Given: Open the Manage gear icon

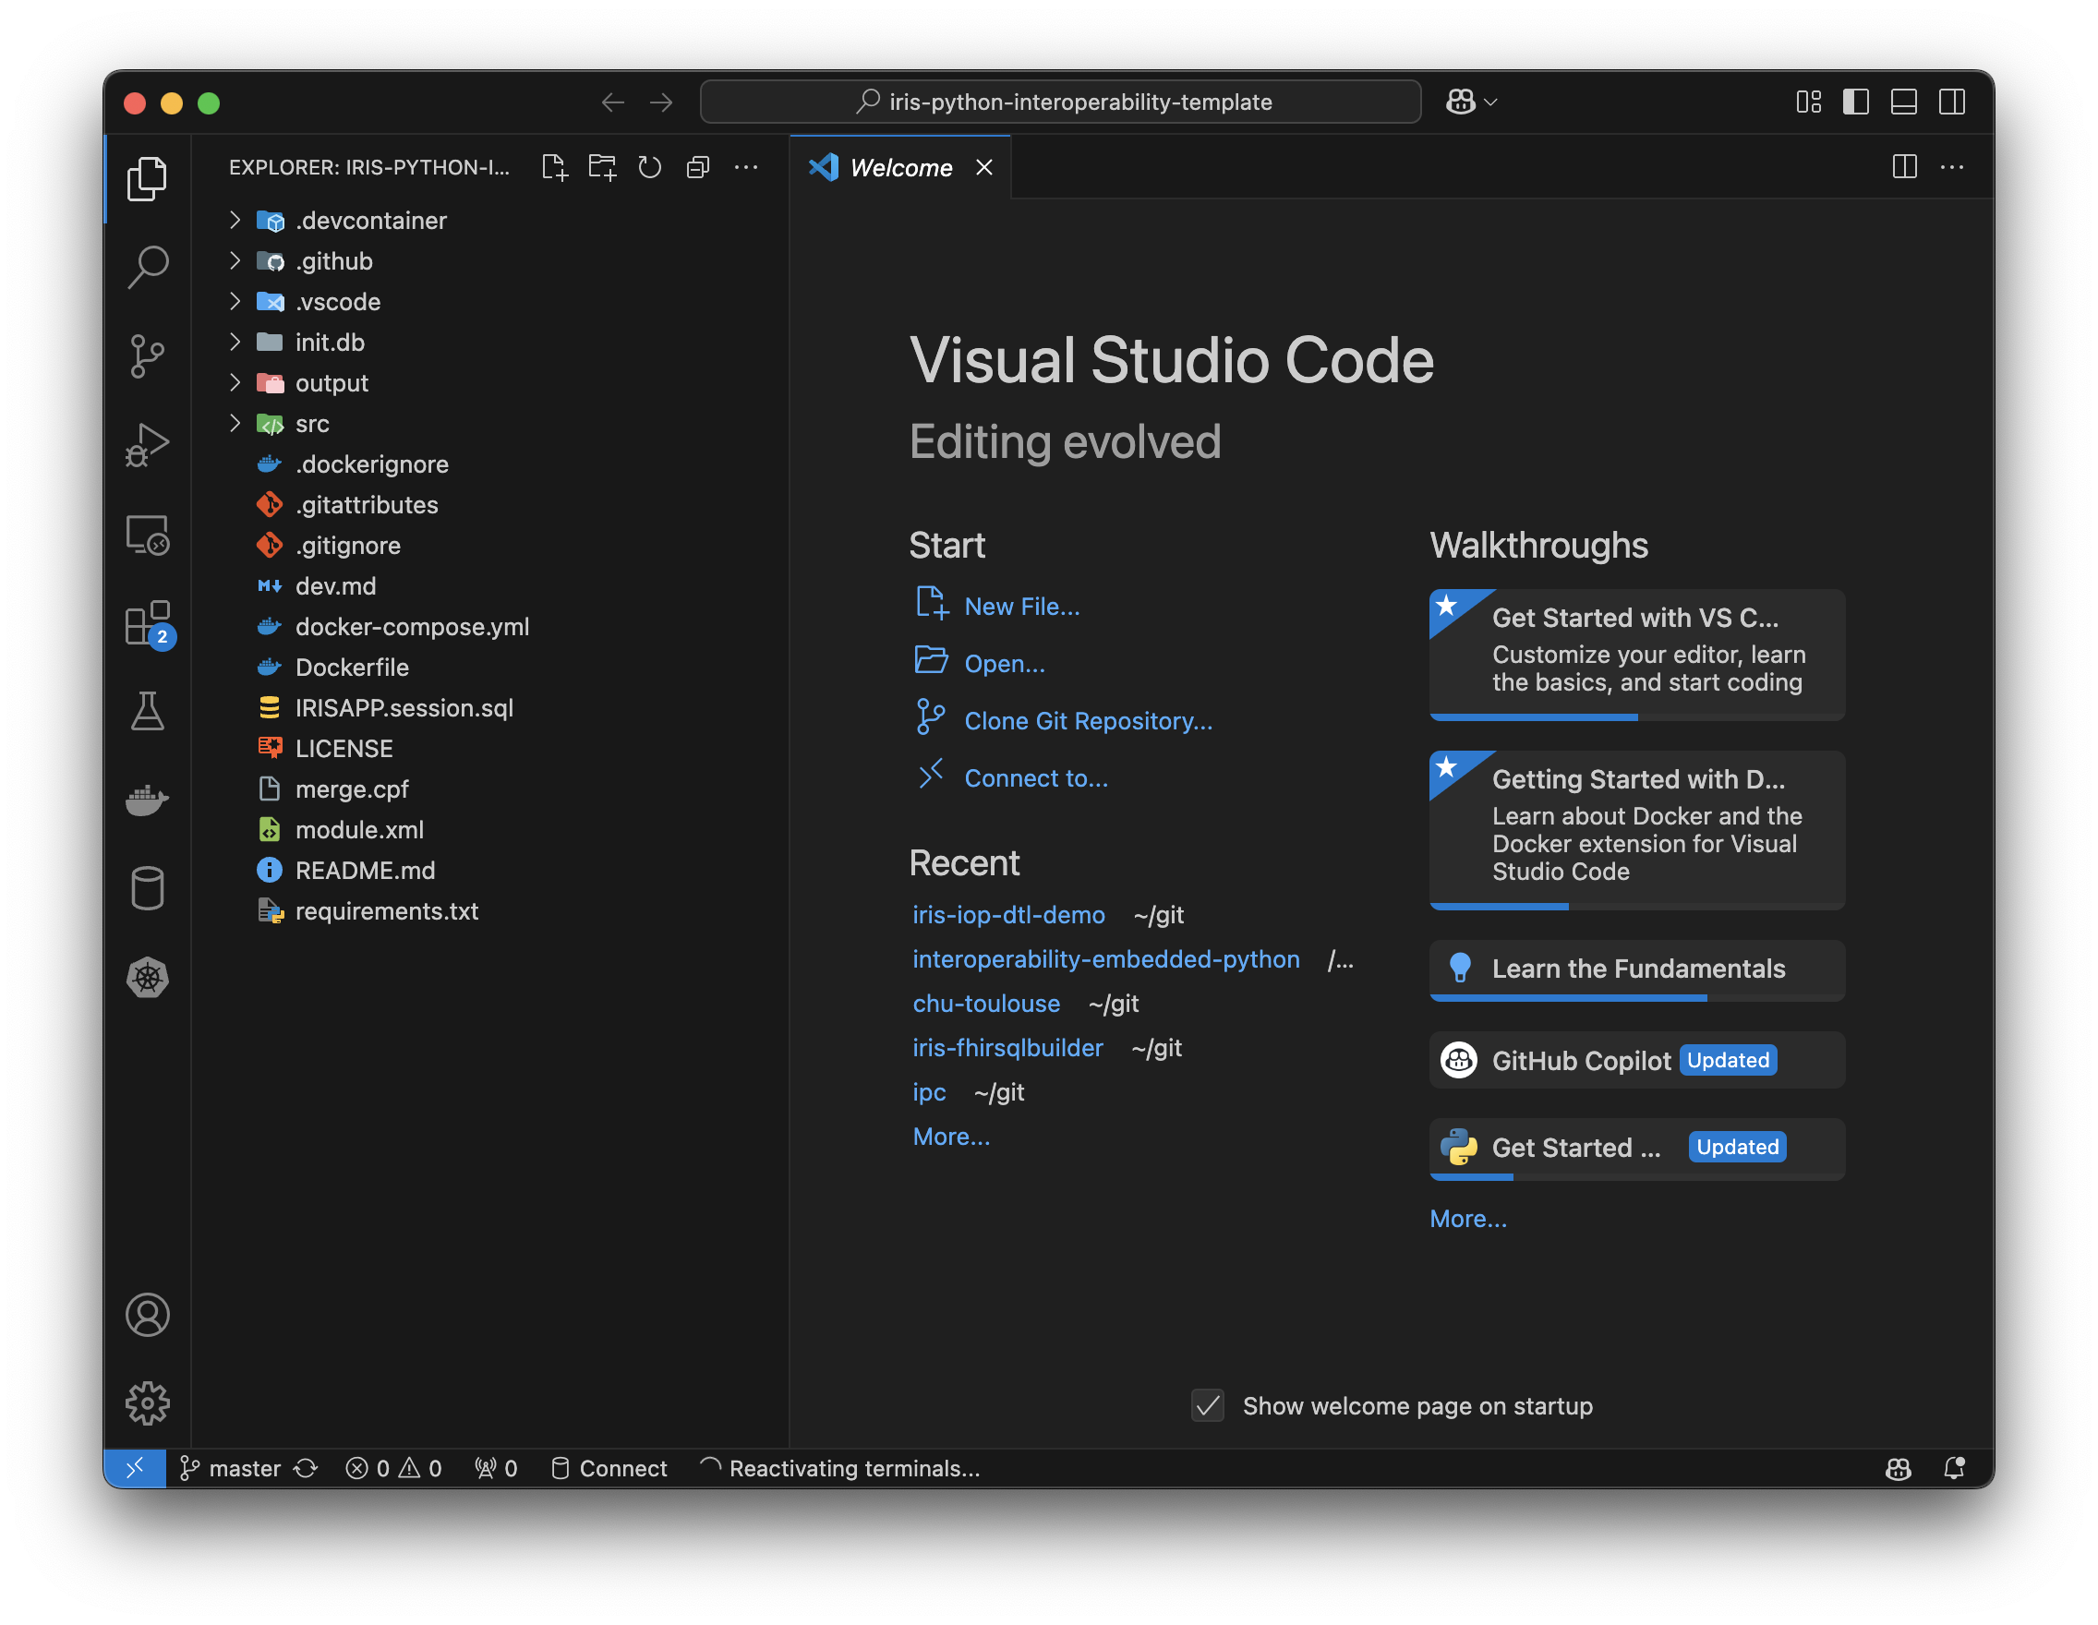Looking at the screenshot, I should pyautogui.click(x=147, y=1403).
